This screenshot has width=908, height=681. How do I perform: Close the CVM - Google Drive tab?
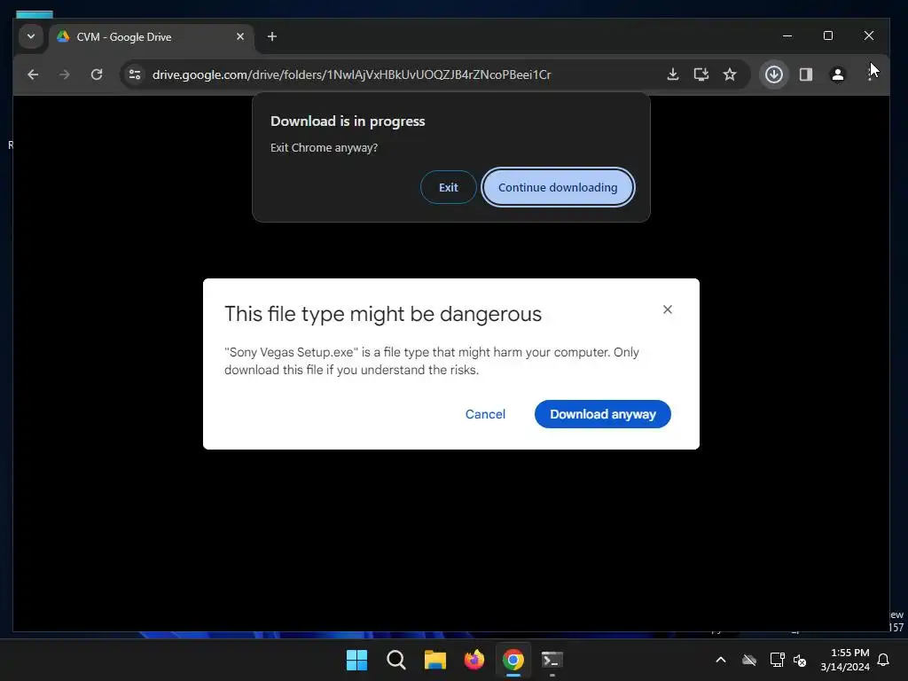[x=240, y=36]
